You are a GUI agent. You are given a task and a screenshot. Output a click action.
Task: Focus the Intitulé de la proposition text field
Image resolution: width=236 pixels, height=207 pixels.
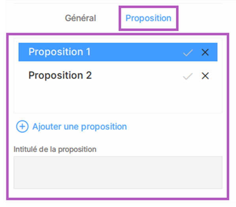(x=118, y=172)
